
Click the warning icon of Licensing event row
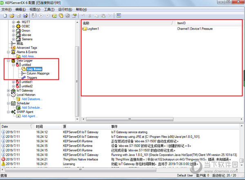3,164
